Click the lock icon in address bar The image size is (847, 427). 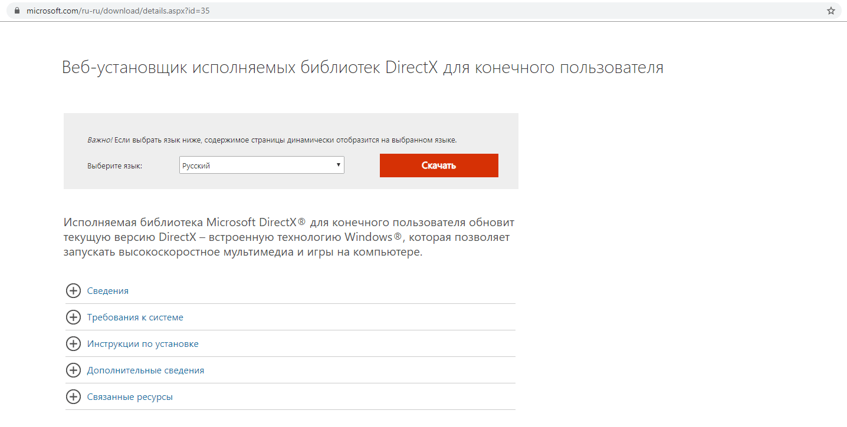[x=17, y=11]
